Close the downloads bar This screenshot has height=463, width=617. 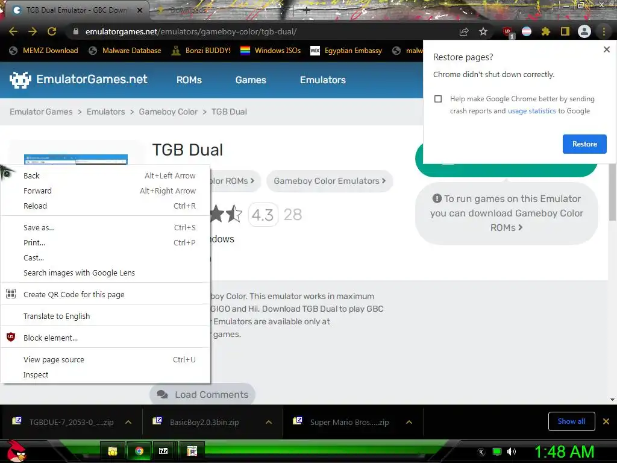pyautogui.click(x=606, y=421)
